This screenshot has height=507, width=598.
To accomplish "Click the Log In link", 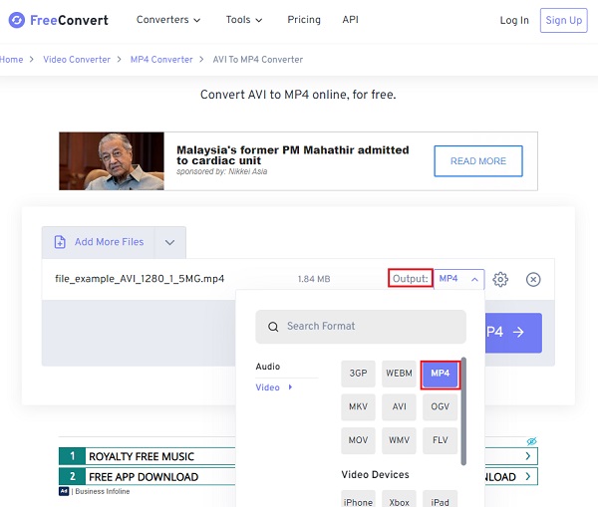I will [x=514, y=20].
